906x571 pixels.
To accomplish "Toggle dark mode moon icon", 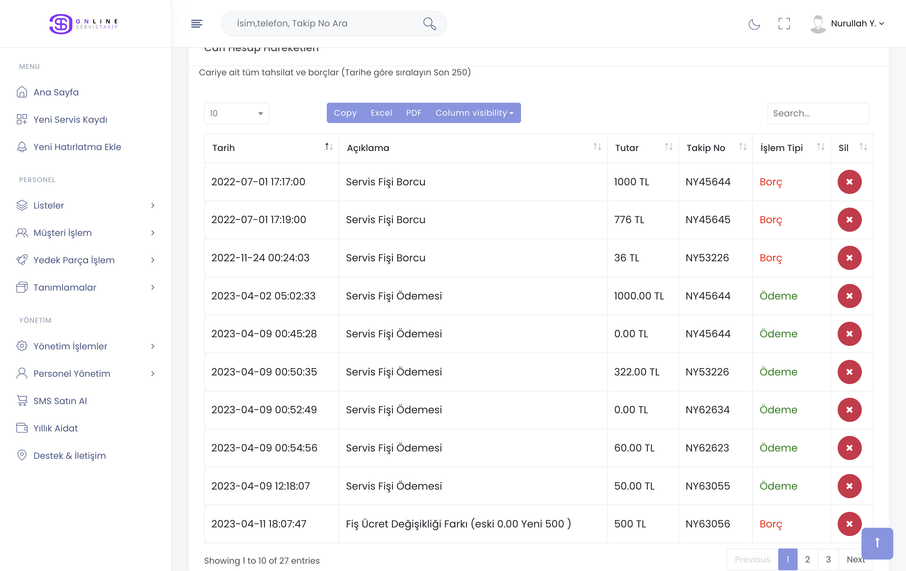I will click(754, 24).
